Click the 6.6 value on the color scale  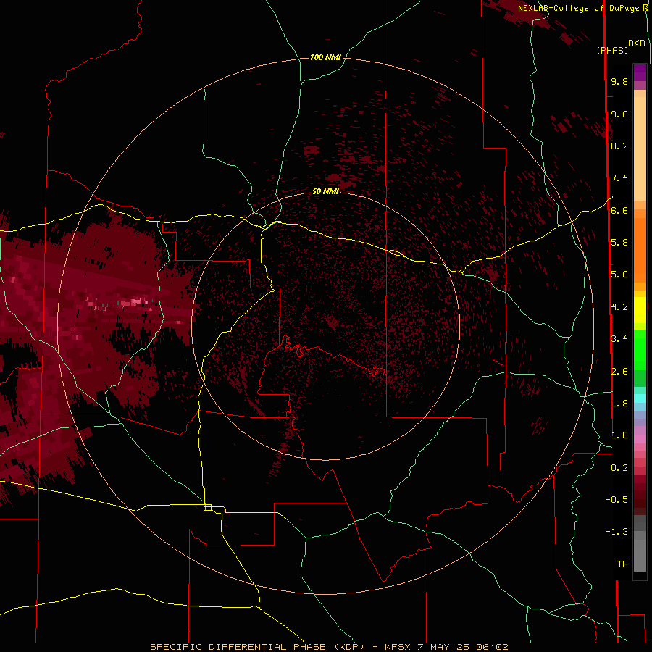619,210
